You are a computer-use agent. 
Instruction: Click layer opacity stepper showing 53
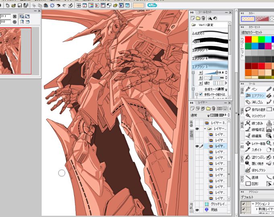(228, 115)
